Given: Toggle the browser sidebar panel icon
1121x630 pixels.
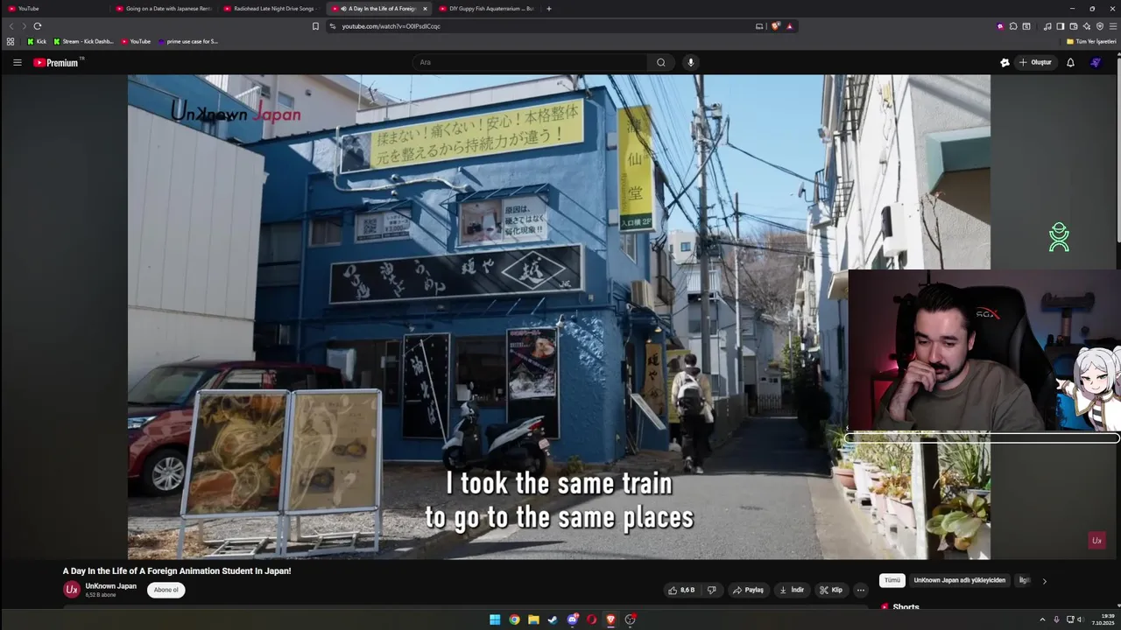Looking at the screenshot, I should (1060, 26).
